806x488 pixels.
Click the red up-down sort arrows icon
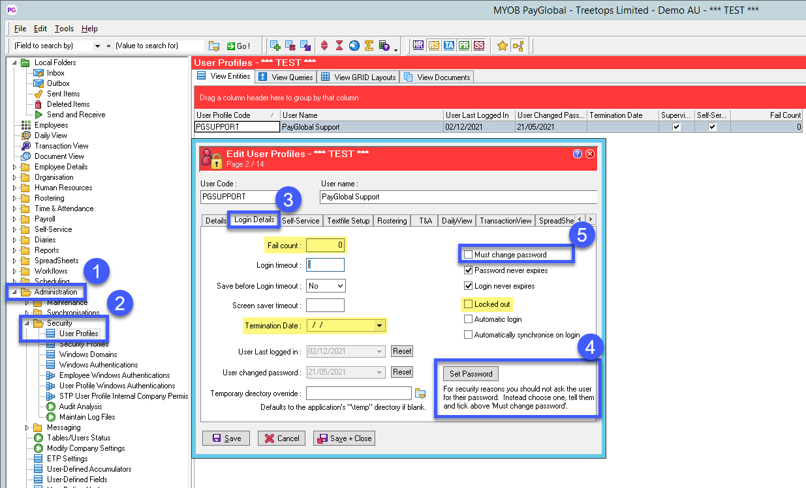[324, 46]
